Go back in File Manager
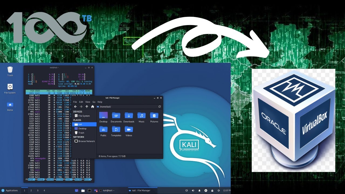The image size is (345, 194). point(75,107)
